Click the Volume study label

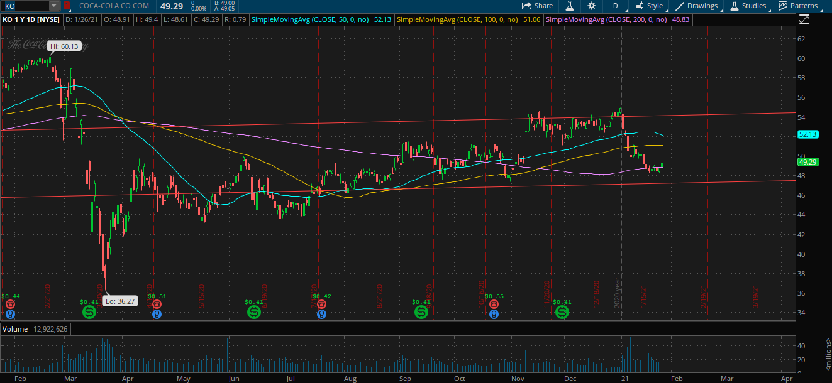(16, 328)
